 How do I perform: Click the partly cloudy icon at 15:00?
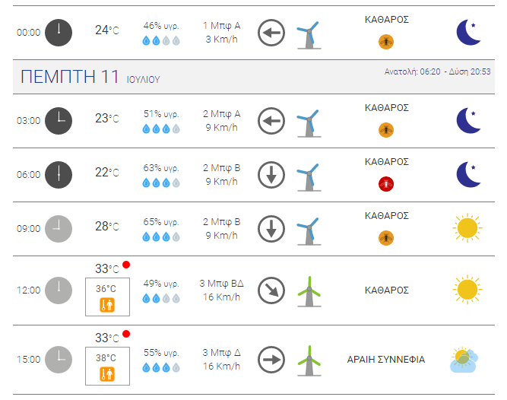coord(464,360)
